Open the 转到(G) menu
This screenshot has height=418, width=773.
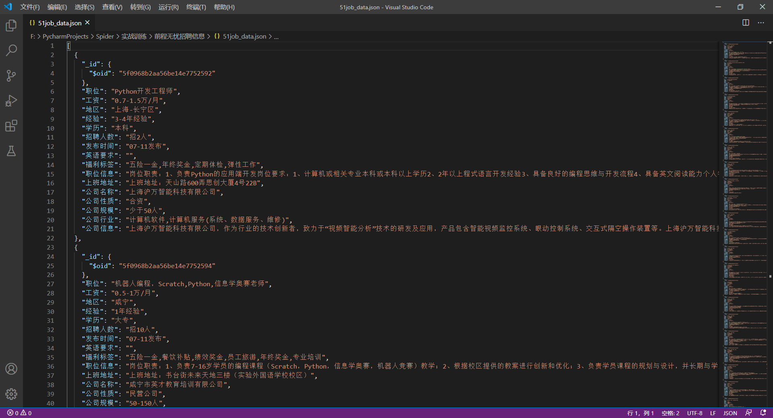coord(141,7)
